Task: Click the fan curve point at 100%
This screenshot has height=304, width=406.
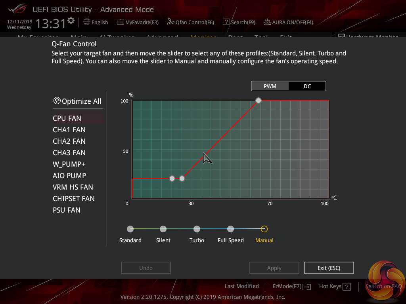Action: 259,100
